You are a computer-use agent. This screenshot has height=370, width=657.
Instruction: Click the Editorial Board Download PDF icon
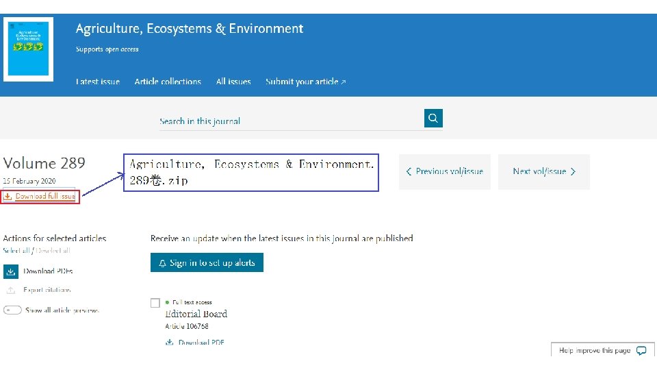169,342
